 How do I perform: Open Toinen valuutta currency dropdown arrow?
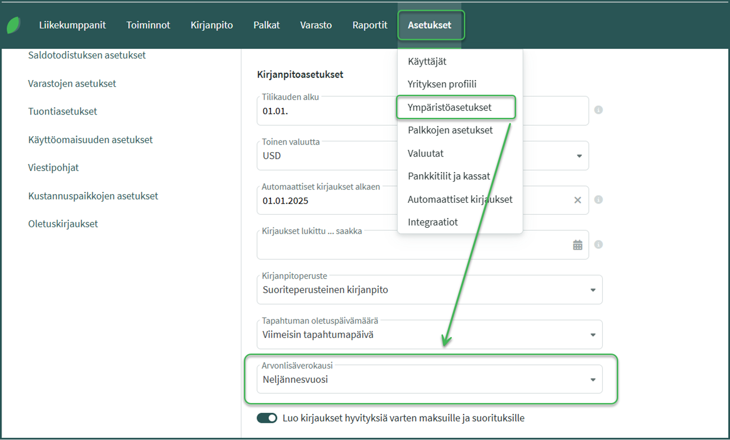coord(579,156)
